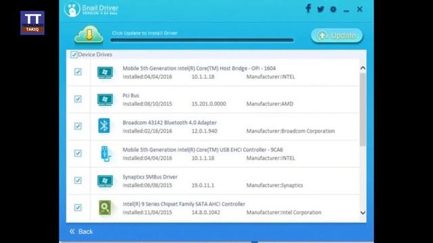This screenshot has width=433, height=243.
Task: Select Synaptics SMBus Driver title text
Action: [x=150, y=177]
